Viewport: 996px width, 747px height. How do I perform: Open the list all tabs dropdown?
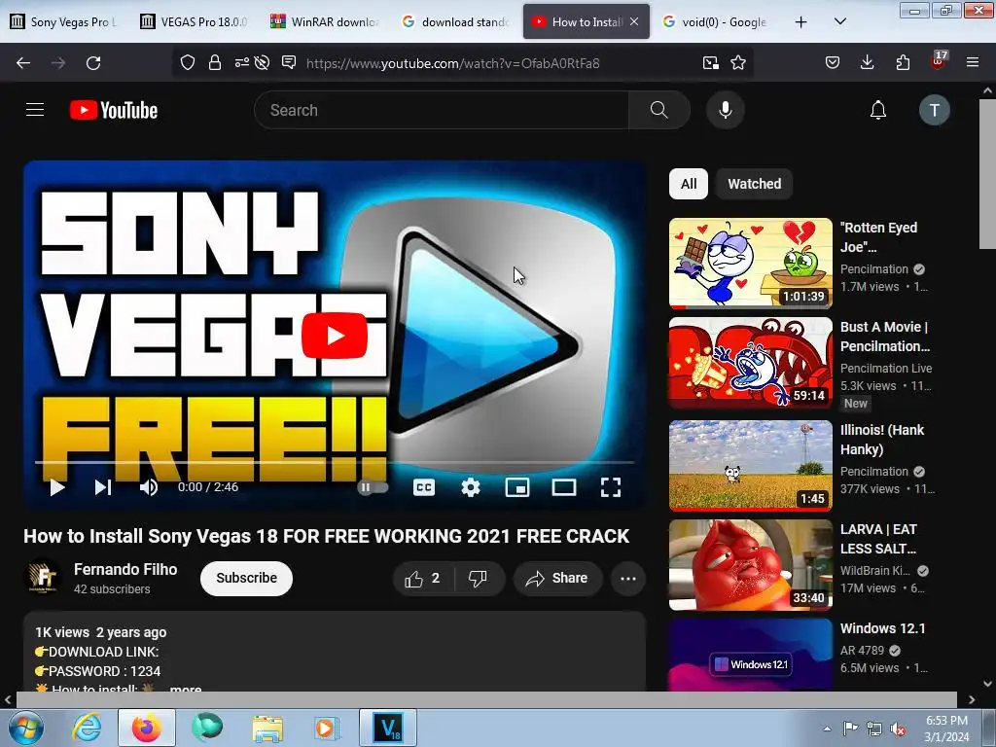click(839, 21)
